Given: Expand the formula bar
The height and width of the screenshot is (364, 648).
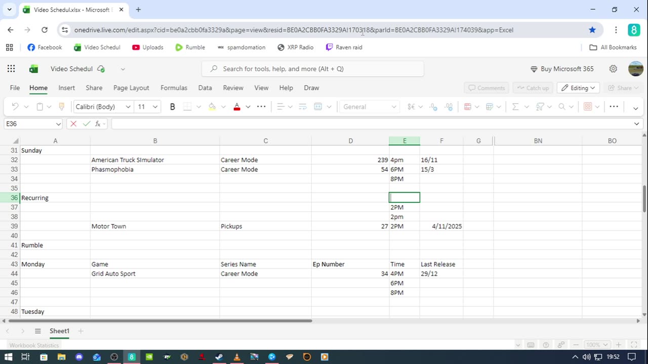Looking at the screenshot, I should (637, 124).
